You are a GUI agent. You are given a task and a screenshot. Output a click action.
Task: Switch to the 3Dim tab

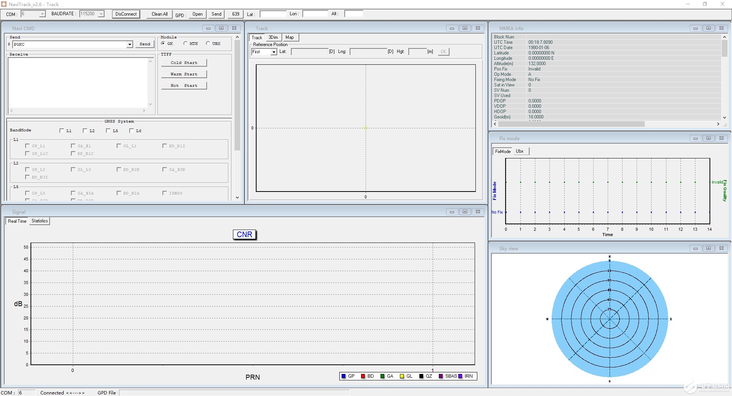(273, 37)
